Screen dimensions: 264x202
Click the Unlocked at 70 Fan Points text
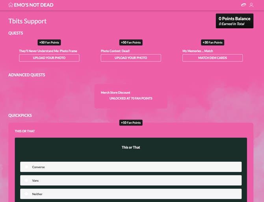pos(131,98)
